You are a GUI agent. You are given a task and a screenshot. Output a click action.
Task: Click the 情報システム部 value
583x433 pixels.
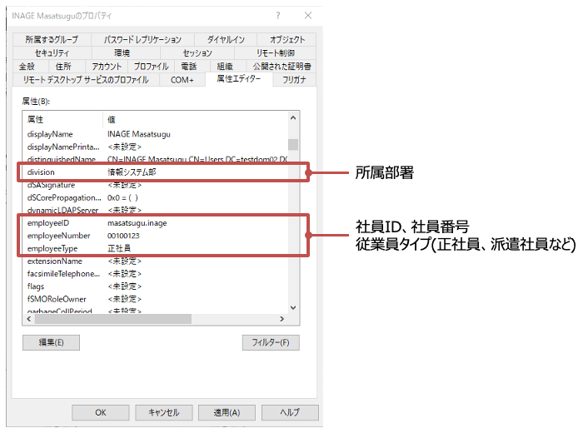(132, 172)
